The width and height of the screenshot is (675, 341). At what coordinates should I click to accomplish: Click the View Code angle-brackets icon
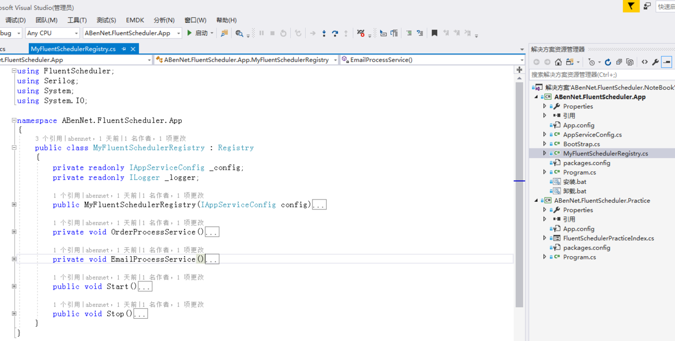(x=645, y=62)
